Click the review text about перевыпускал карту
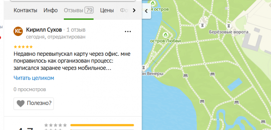The height and width of the screenshot is (130, 271). [x=72, y=61]
